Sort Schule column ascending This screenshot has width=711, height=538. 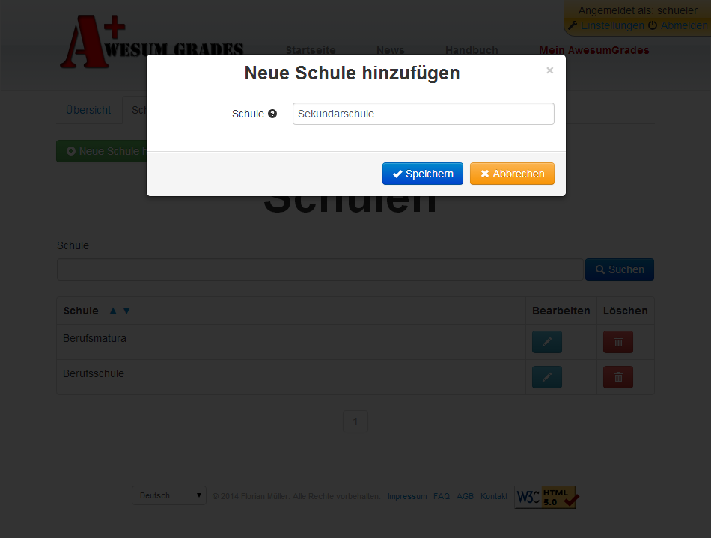click(x=113, y=311)
